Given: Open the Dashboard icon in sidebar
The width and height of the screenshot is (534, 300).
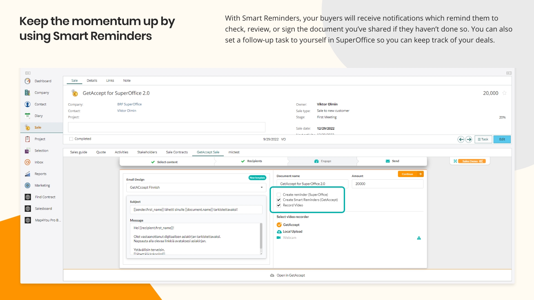Looking at the screenshot, I should (x=28, y=81).
